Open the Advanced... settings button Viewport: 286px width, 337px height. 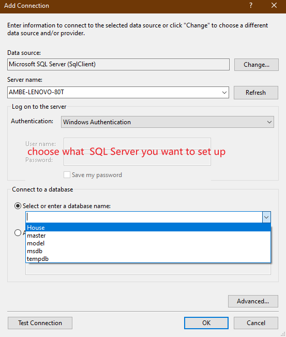253,301
